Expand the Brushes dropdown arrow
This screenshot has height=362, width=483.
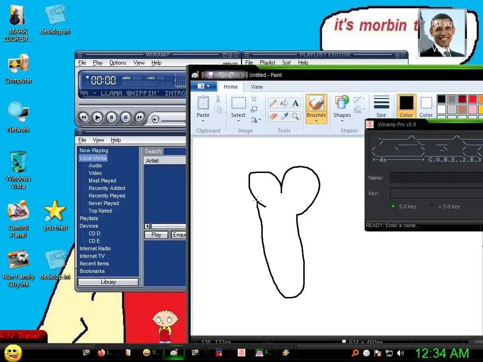pos(316,121)
